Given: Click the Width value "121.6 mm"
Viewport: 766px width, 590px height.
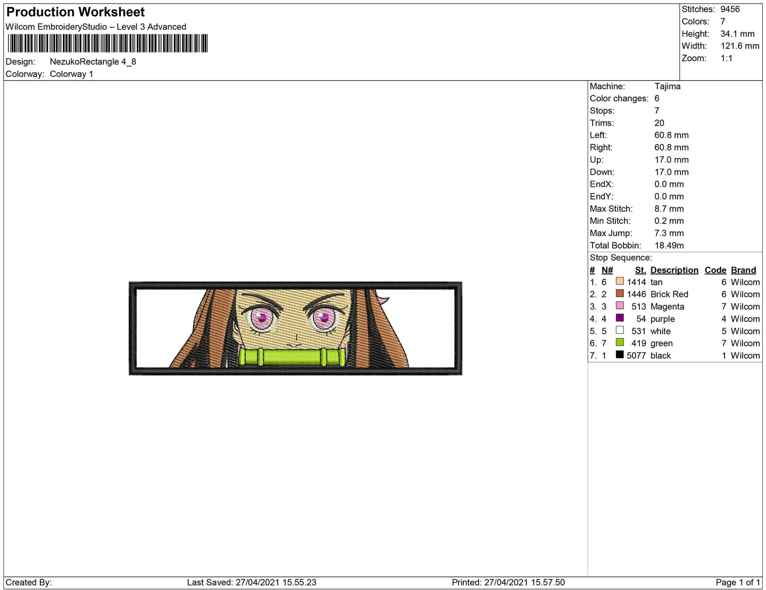Looking at the screenshot, I should [x=740, y=46].
